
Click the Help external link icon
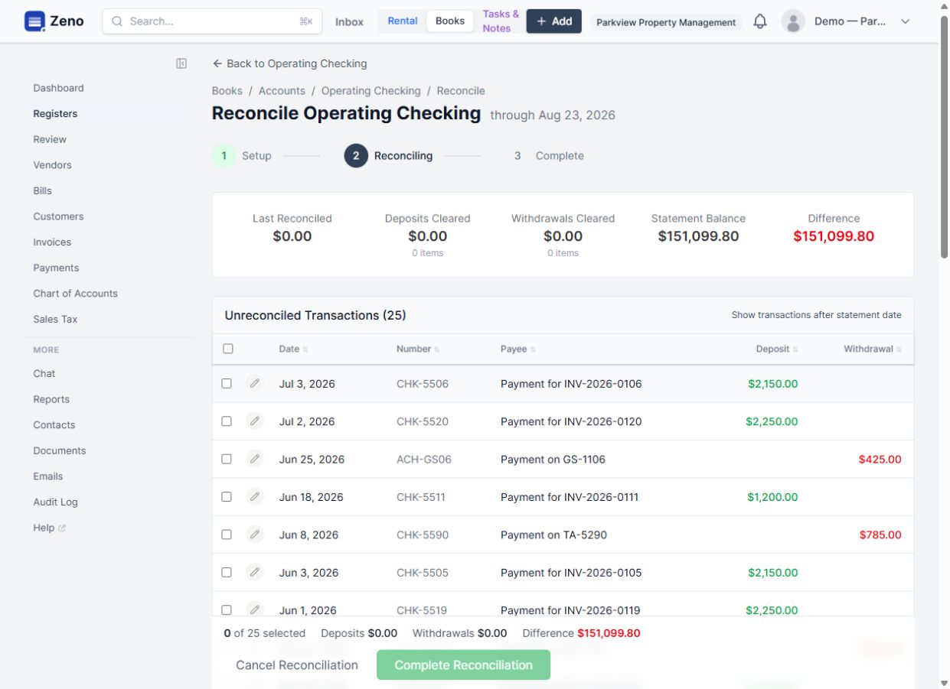click(62, 528)
